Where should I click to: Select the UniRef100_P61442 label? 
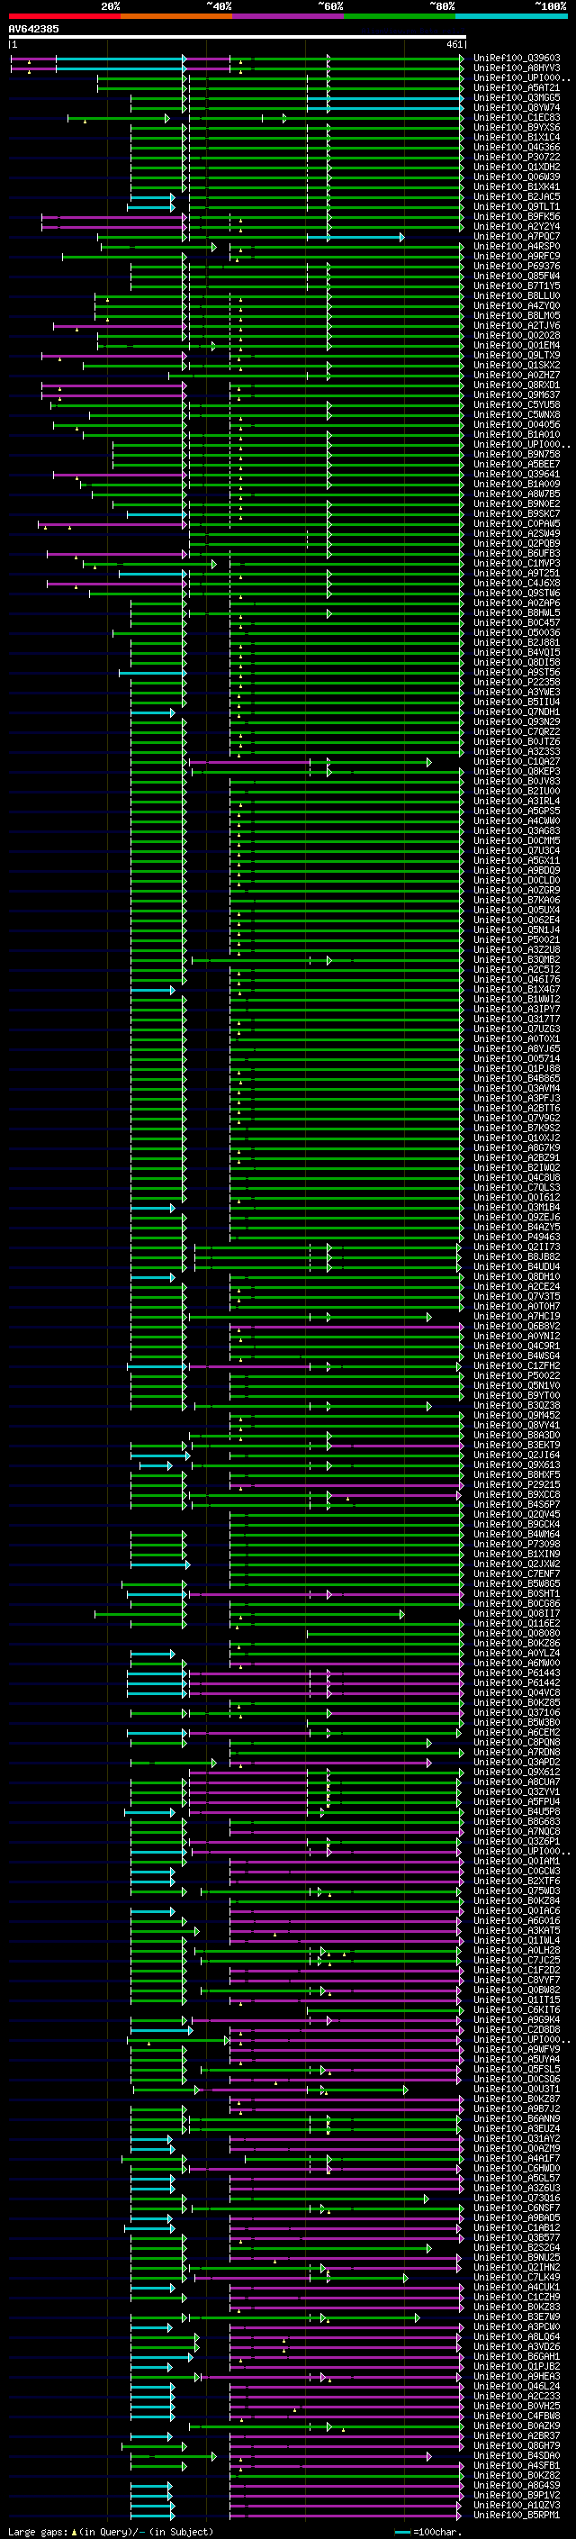click(517, 1682)
